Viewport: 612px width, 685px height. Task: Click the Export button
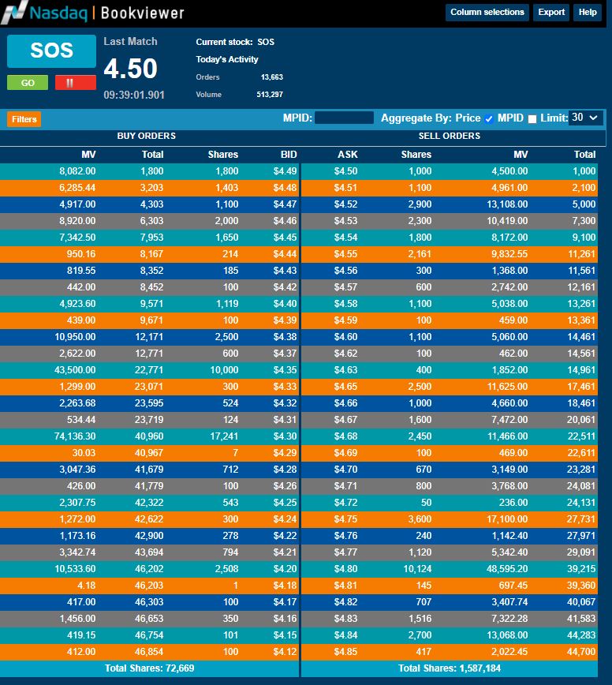click(x=551, y=13)
